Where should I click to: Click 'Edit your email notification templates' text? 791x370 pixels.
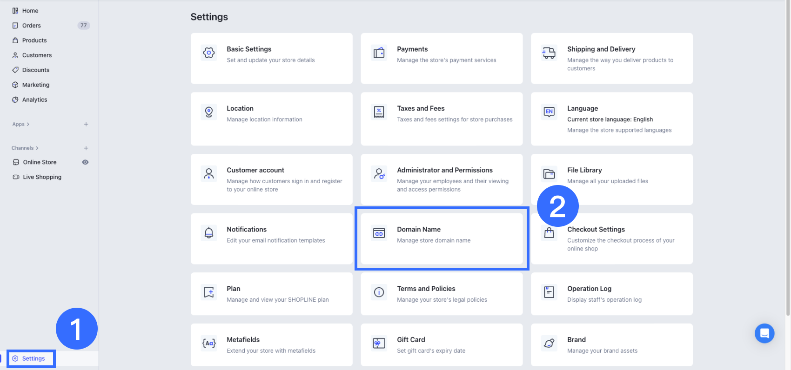click(276, 240)
